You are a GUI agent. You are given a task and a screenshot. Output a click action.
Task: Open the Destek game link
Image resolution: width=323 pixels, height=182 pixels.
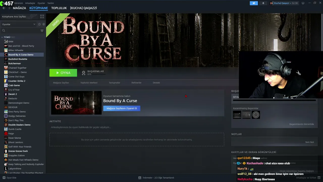(156, 83)
